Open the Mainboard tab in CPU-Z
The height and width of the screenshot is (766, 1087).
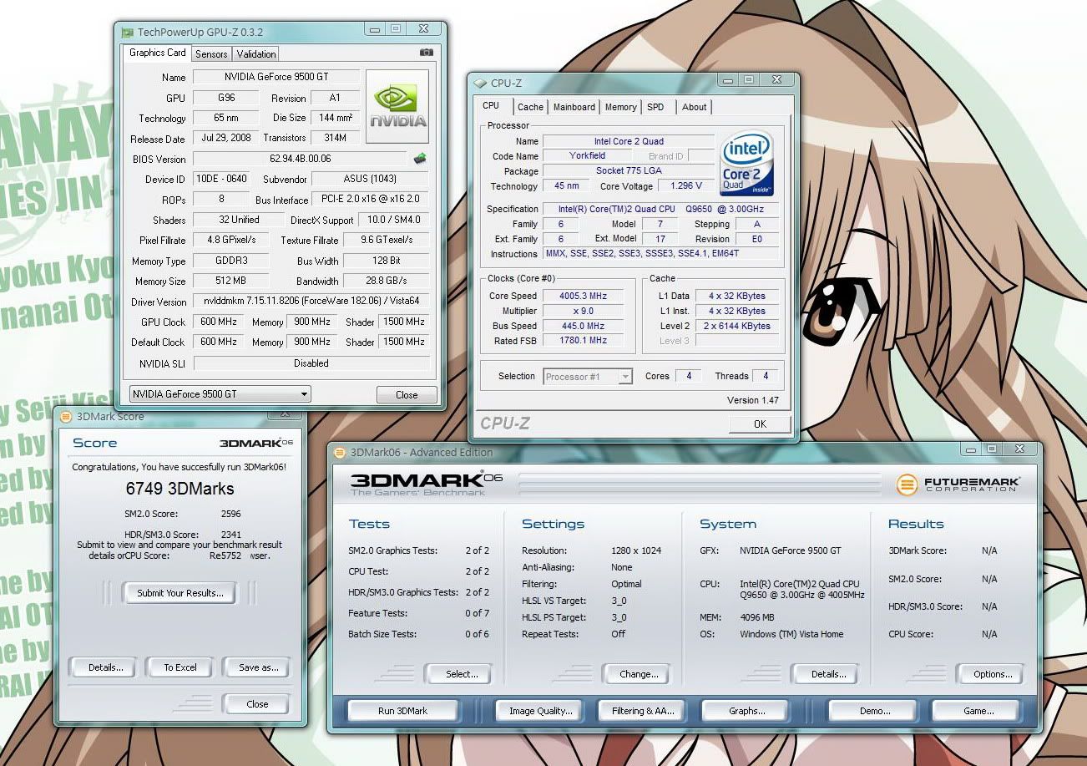[574, 107]
